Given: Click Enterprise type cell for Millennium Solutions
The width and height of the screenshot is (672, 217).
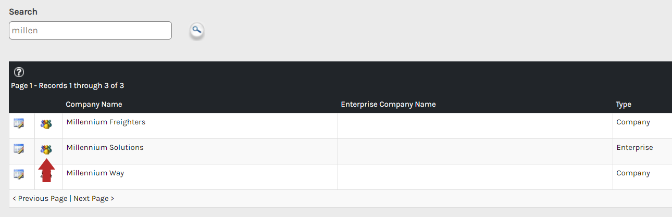Looking at the screenshot, I should point(634,147).
